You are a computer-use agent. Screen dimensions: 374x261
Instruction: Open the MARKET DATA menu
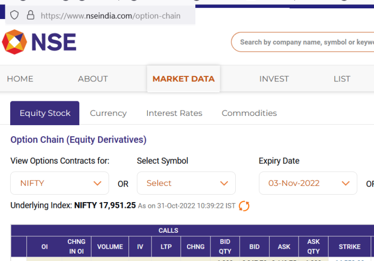184,79
